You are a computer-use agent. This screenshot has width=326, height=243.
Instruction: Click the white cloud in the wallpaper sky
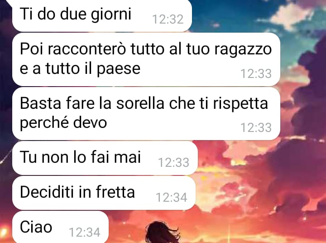[x=291, y=15]
